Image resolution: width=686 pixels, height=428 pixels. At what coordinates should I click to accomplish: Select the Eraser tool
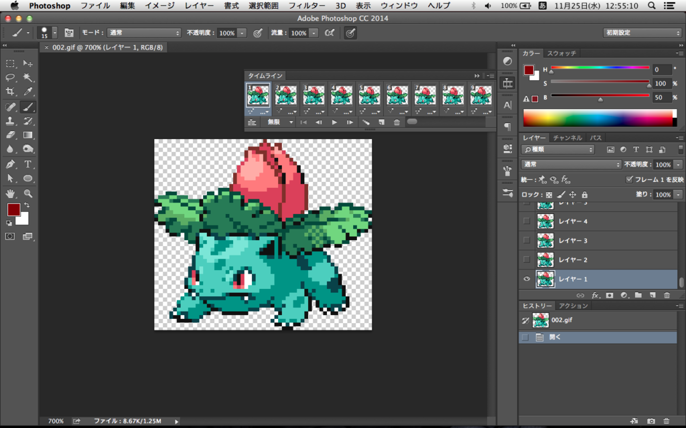(11, 135)
